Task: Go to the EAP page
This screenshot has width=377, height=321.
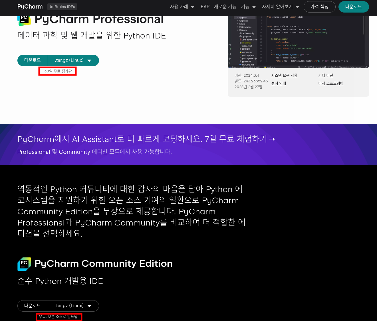Action: (205, 7)
